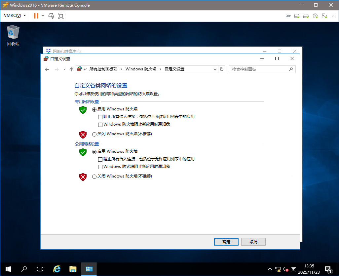This screenshot has height=276, width=339.
Task: Open the Action Center notifications icon
Action: pyautogui.click(x=328, y=269)
